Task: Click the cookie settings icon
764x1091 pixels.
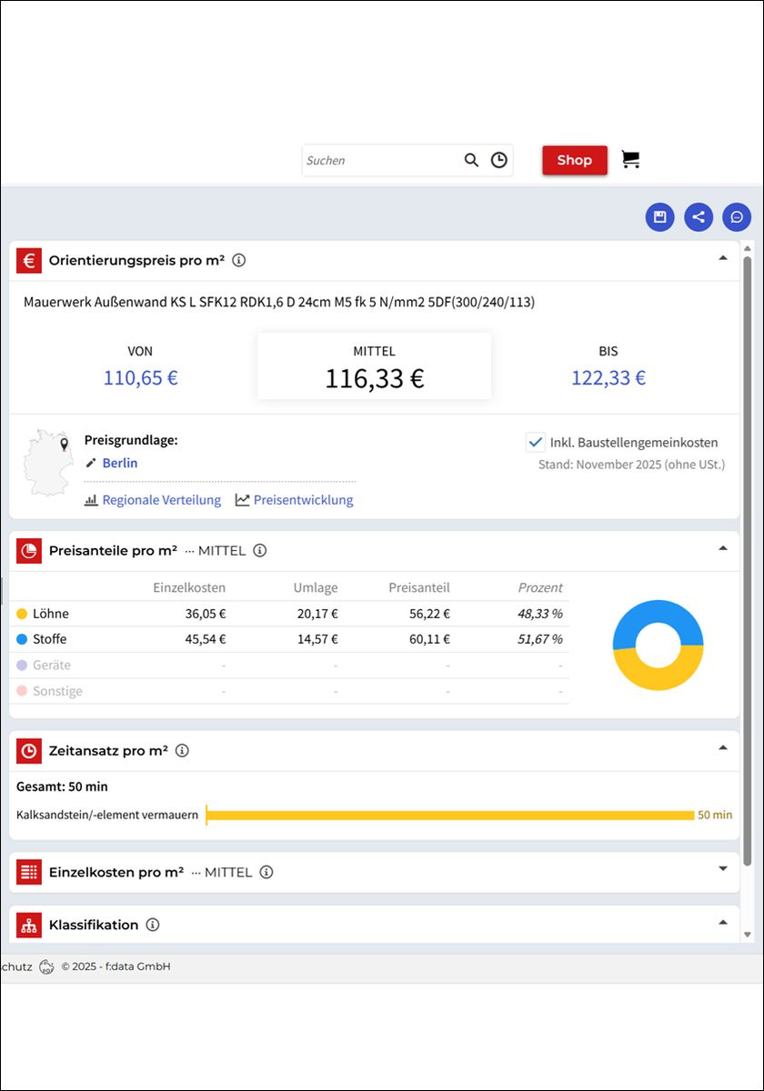Action: pyautogui.click(x=46, y=966)
